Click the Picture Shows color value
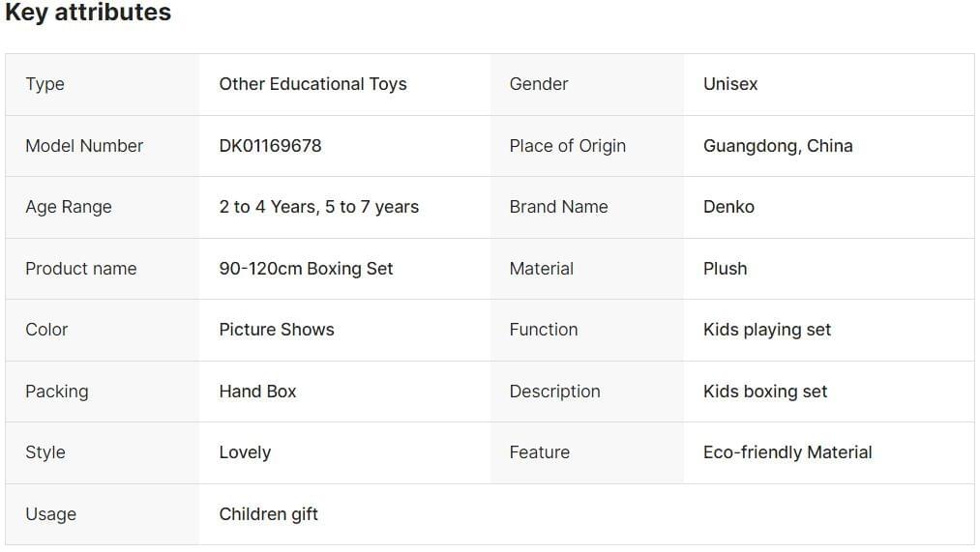 tap(277, 330)
